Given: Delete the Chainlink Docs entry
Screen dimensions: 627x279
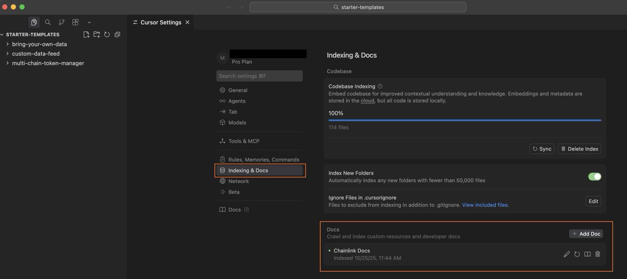Looking at the screenshot, I should click(598, 254).
